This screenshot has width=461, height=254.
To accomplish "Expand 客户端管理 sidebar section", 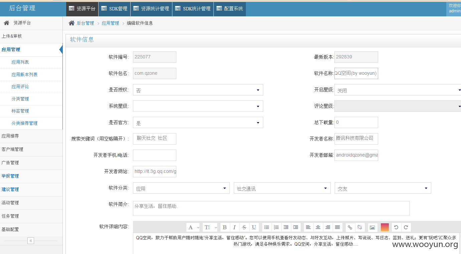I will 31,149.
